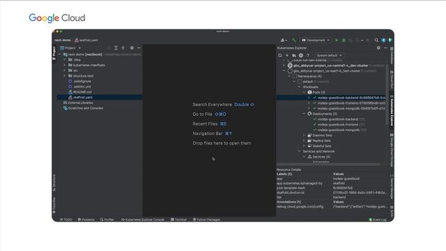446x251 pixels.
Task: Click the nest-demo breadcrumb in navigation bar
Action: tap(63, 40)
